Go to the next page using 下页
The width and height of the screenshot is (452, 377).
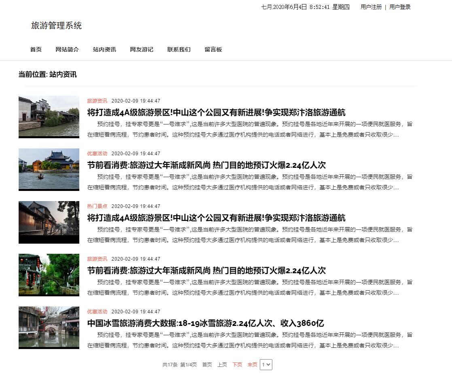tap(237, 364)
